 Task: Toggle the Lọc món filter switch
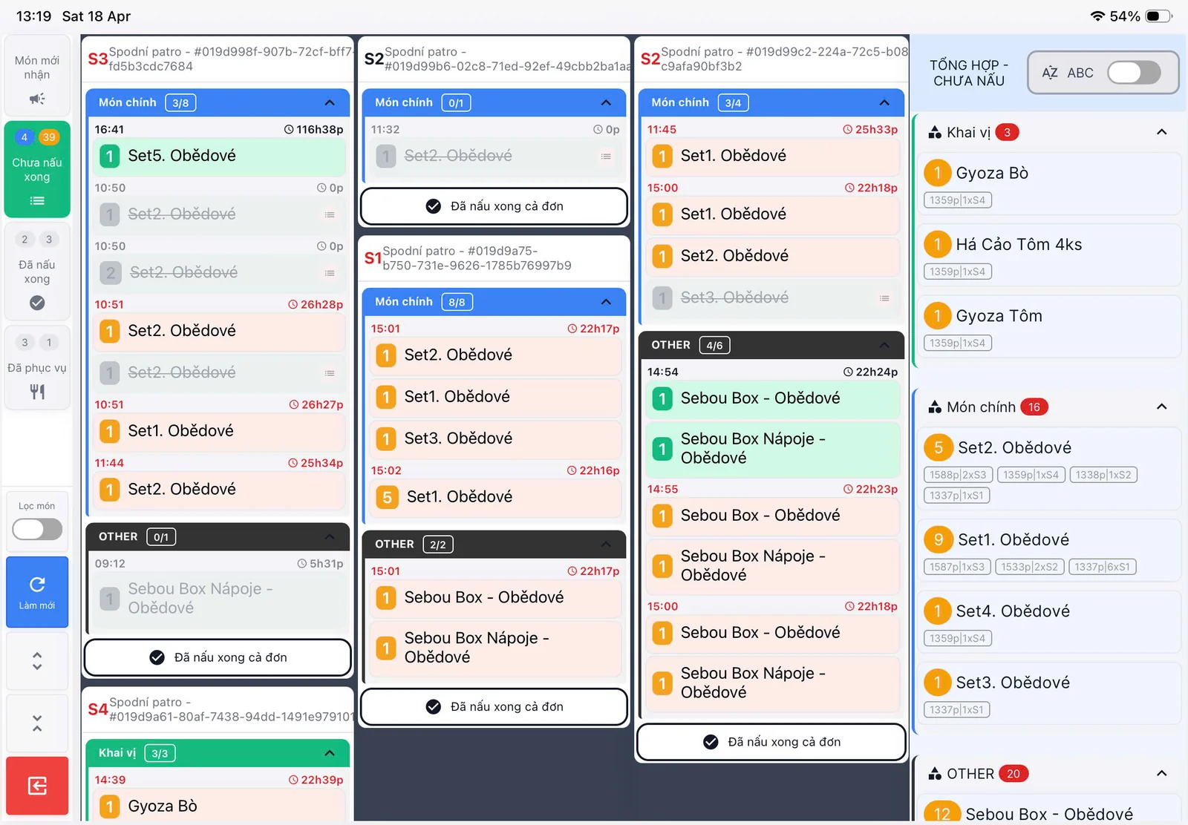tap(37, 529)
